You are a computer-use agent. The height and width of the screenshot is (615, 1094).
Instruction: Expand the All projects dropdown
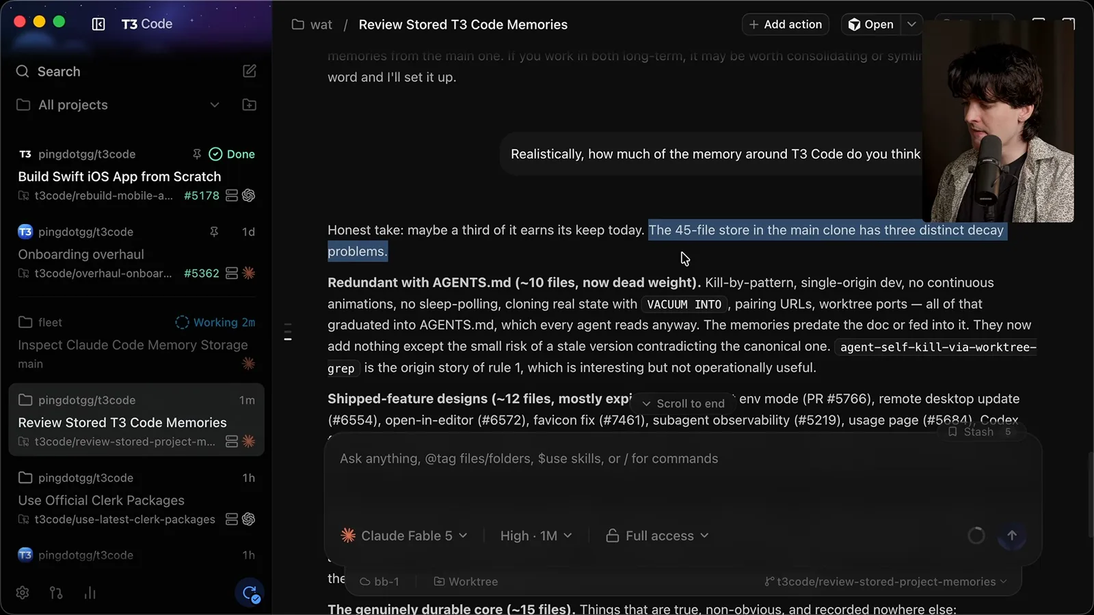[215, 105]
